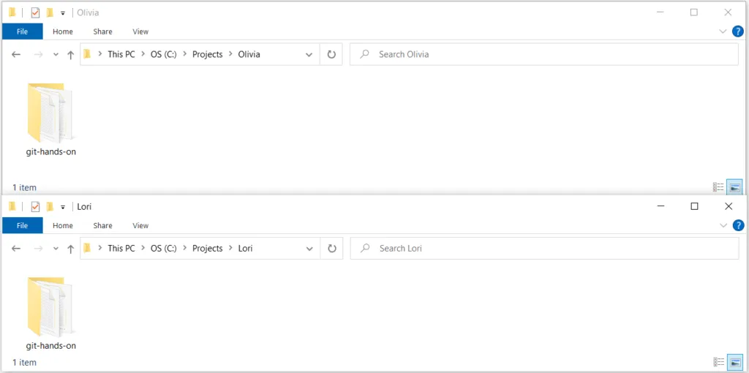Expand the ribbon in Olivia window
Viewport: 749px width, 373px height.
[x=723, y=31]
